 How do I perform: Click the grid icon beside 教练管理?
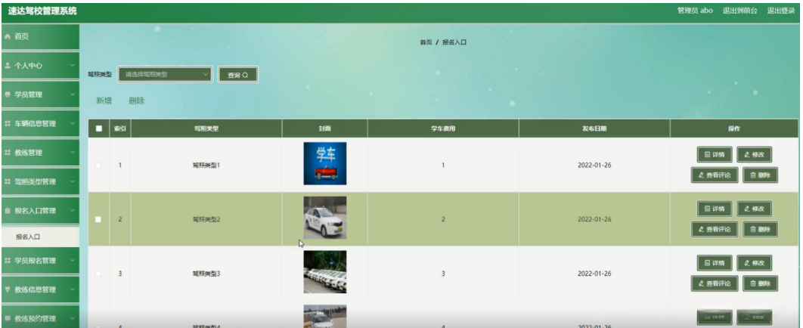pos(7,153)
